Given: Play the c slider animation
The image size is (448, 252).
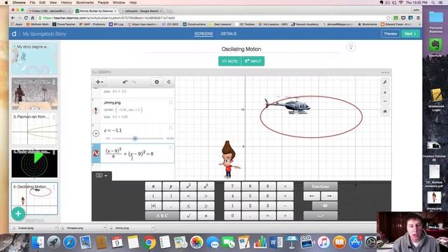Looking at the screenshot, I should pyautogui.click(x=96, y=133).
